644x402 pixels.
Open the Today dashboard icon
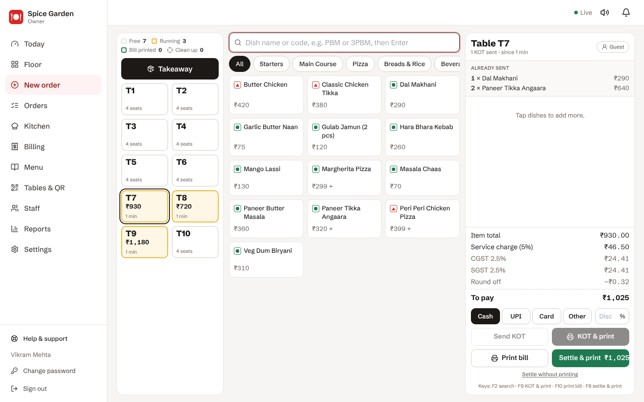click(15, 44)
